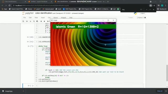
Task: Reload the current page
Action: [9, 5]
